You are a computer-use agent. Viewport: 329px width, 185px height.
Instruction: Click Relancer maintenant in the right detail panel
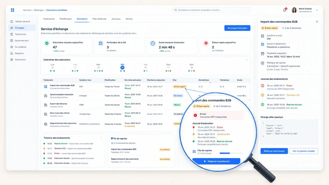pos(274,151)
